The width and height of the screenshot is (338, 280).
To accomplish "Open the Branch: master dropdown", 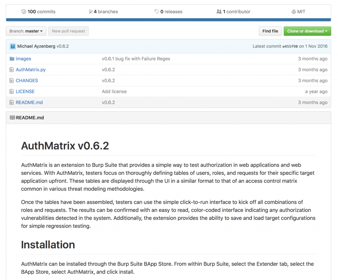I will coord(26,31).
